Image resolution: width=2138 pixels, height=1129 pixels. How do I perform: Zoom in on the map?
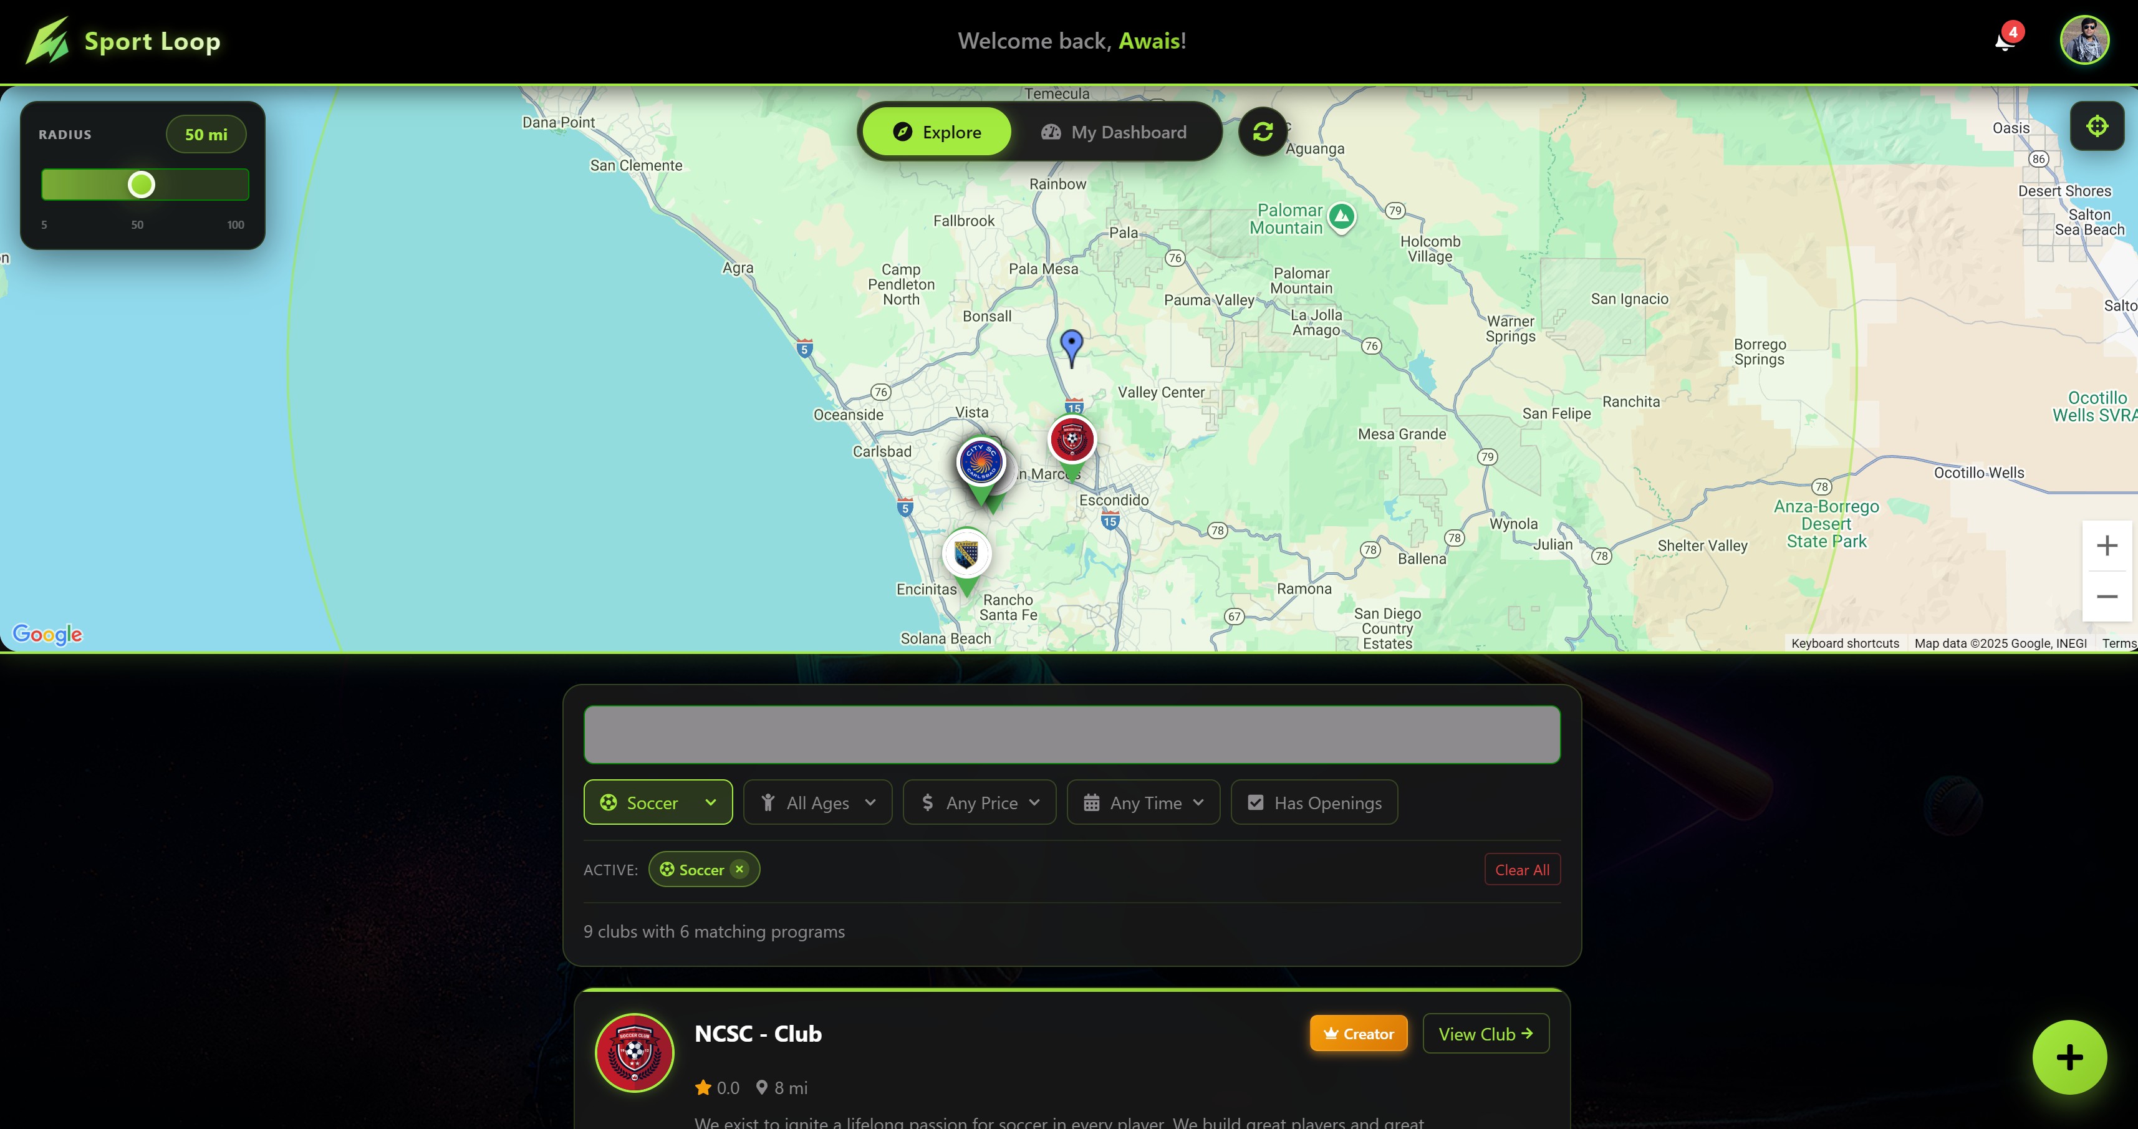(x=2106, y=545)
